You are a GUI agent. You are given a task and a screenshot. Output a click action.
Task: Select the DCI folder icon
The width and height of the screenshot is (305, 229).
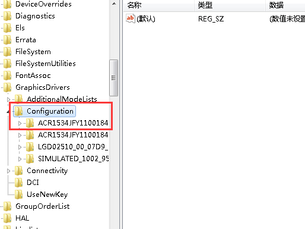point(19,183)
